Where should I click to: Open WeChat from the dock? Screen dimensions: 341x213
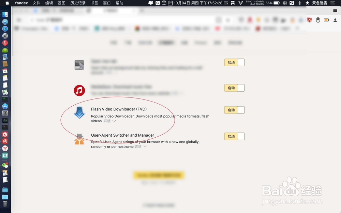(5, 165)
